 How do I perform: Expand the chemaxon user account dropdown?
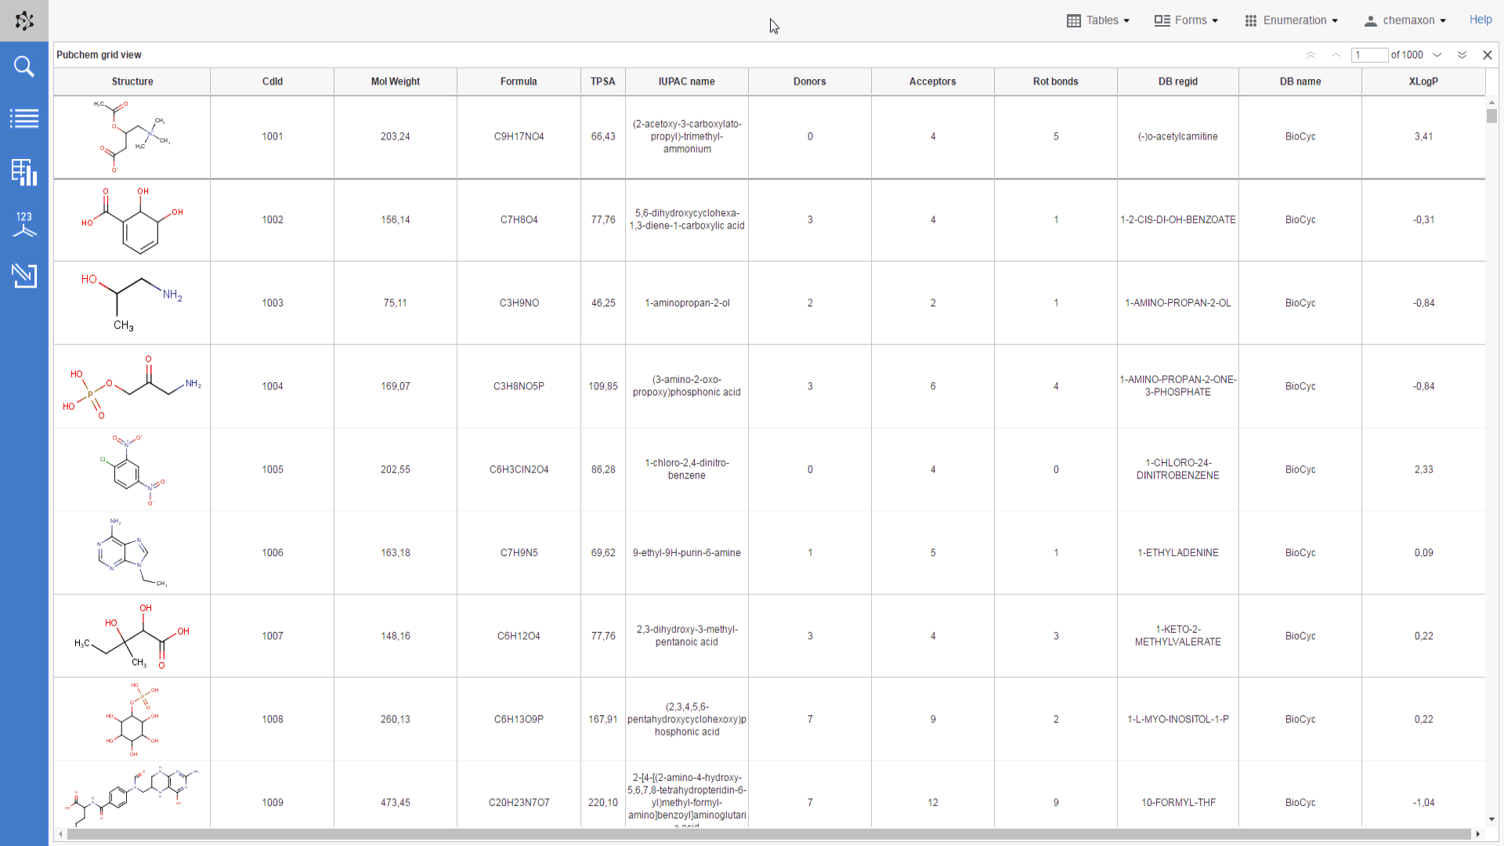click(1405, 20)
